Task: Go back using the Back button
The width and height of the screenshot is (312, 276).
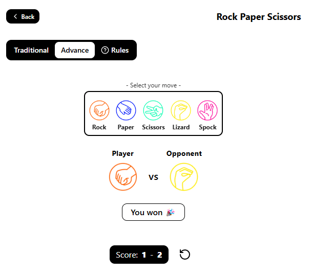Action: 23,16
